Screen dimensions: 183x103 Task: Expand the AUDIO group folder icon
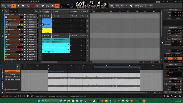pyautogui.click(x=6, y=37)
